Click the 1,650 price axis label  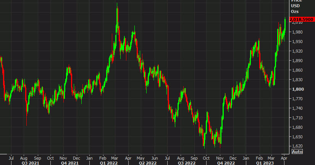[x=297, y=137]
